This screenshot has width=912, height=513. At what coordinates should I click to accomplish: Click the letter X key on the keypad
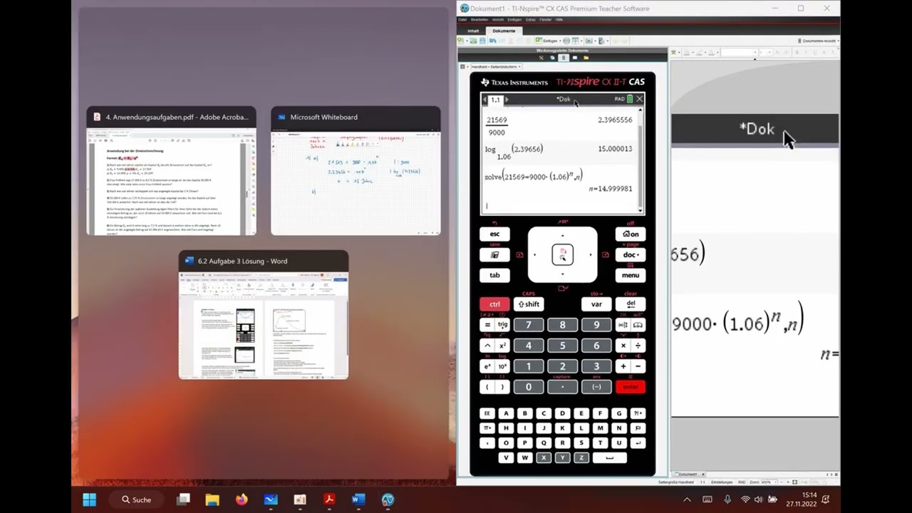544,458
